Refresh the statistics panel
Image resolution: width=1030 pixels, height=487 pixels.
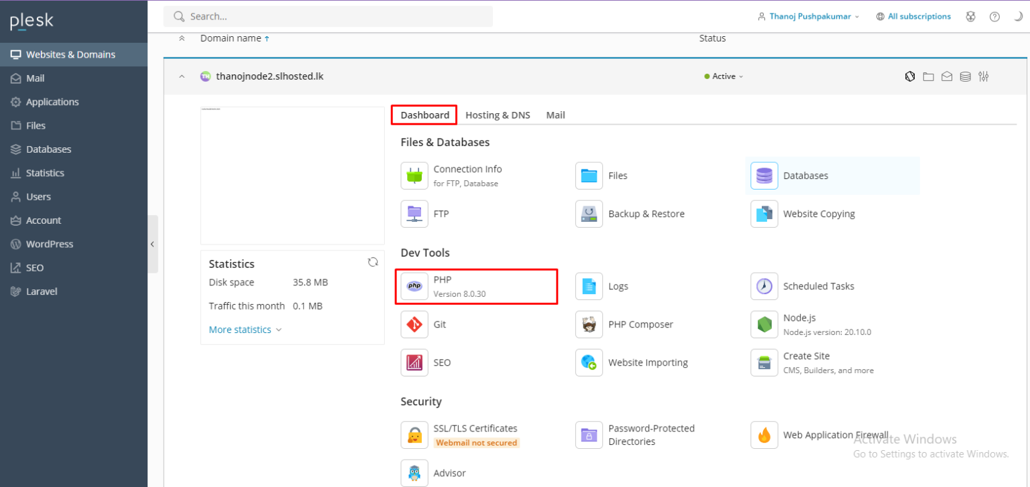[373, 263]
